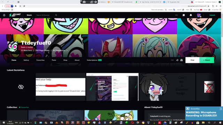223x125 pixels.
Task: Open the chat messages icon in header
Action: pyautogui.click(x=184, y=15)
